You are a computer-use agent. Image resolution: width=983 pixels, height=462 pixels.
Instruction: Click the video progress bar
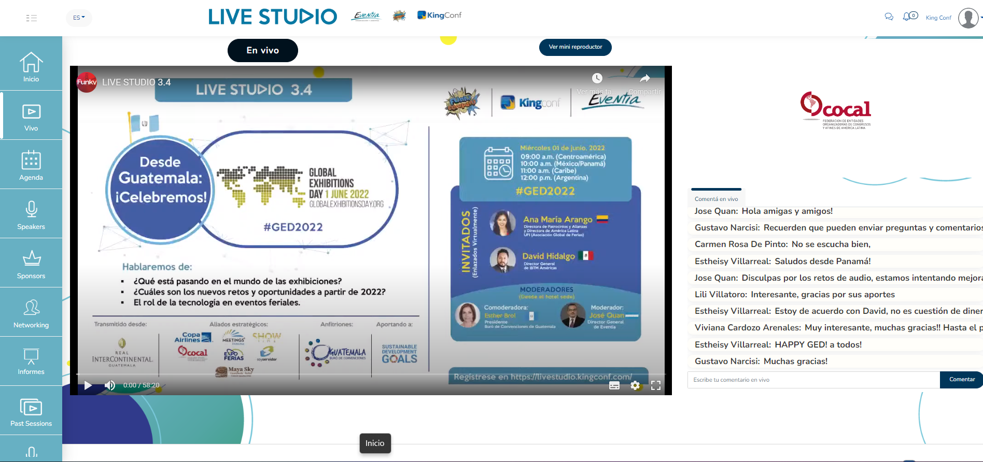point(371,374)
